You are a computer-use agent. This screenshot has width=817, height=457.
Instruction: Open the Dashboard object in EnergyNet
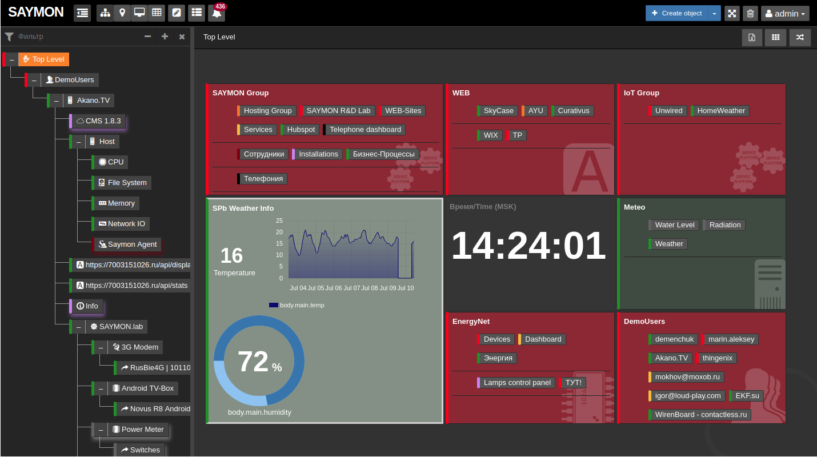pyautogui.click(x=543, y=339)
